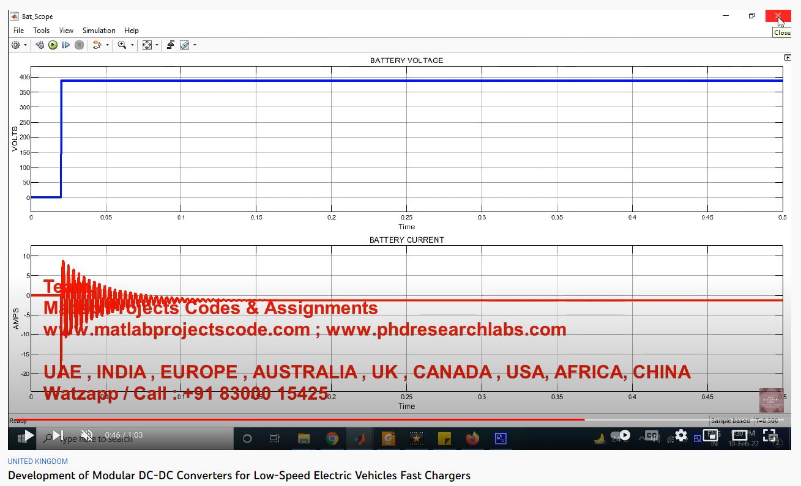Select the Zoom magnifier tool

122,45
